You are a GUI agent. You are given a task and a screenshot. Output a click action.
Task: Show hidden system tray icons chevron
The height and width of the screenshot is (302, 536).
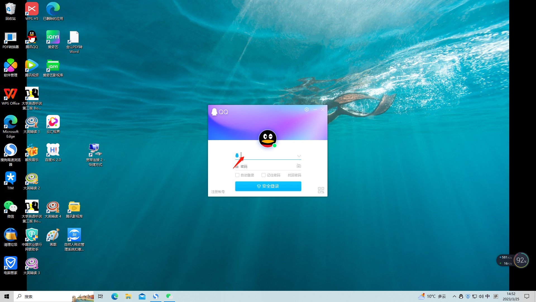tap(454, 296)
